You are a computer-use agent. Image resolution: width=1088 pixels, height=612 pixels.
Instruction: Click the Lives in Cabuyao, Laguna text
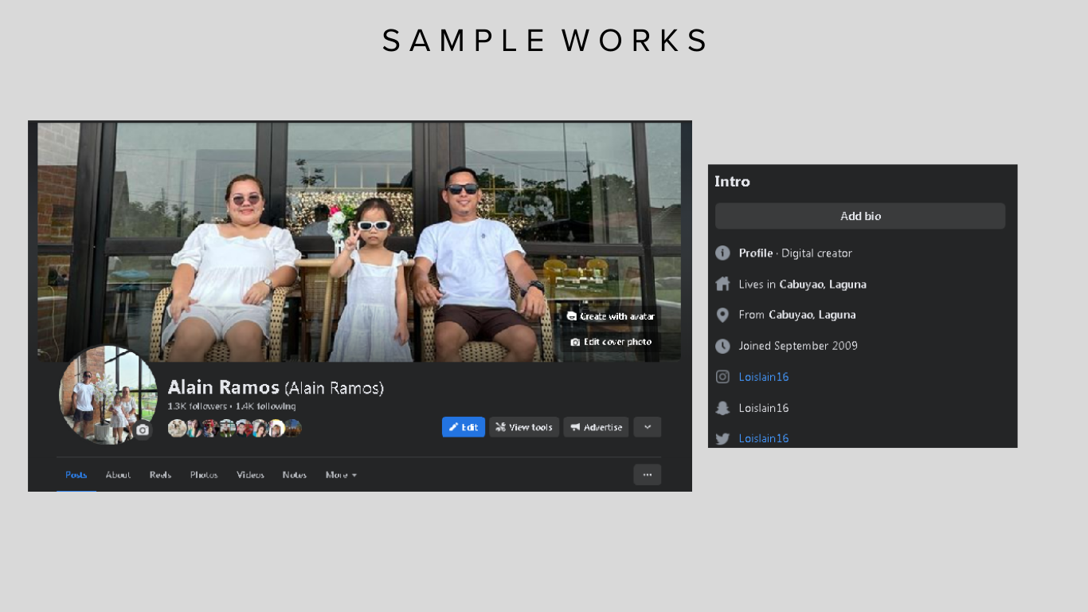802,284
